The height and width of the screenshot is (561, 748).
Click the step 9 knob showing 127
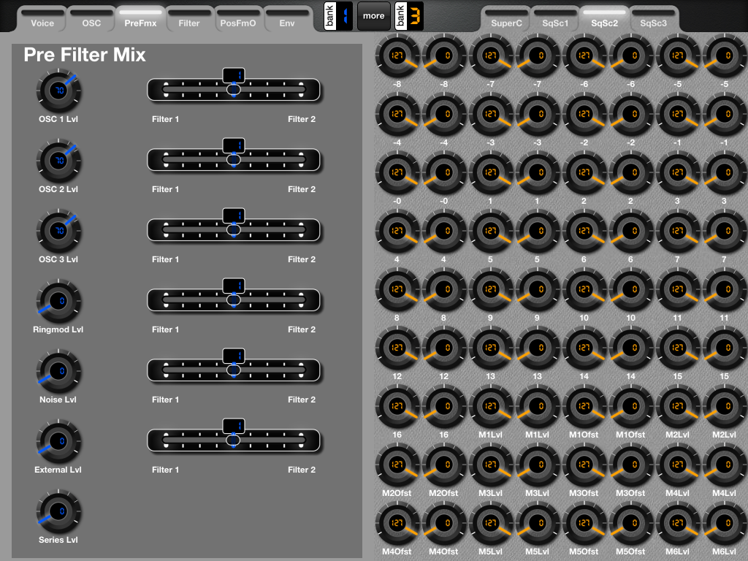[x=490, y=289]
